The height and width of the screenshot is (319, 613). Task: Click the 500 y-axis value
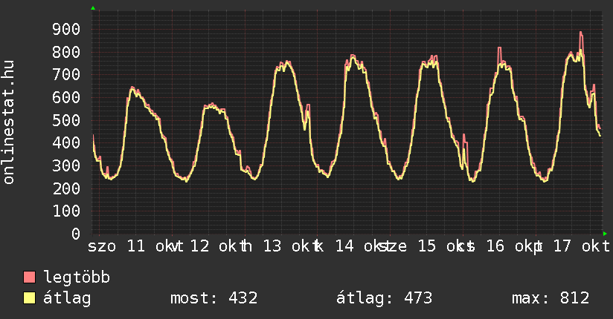(x=65, y=120)
